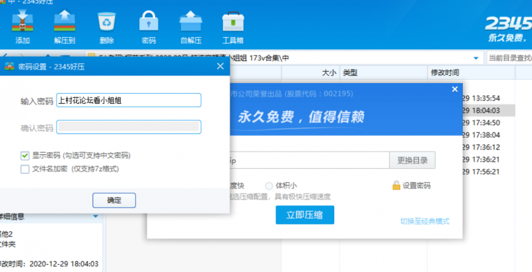Click the 输入密码 text field
The image size is (532, 272).
pos(129,100)
